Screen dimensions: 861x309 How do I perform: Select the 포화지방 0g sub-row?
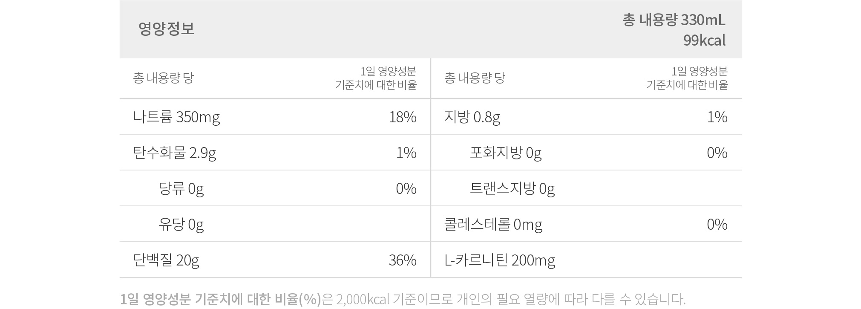point(506,153)
